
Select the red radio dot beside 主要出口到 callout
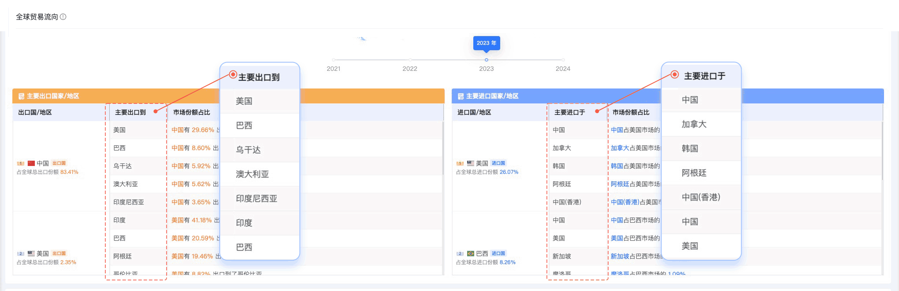click(x=233, y=74)
